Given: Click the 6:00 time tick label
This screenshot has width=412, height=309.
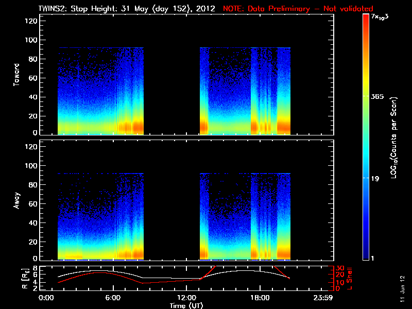Looking at the screenshot, I should point(113,298).
